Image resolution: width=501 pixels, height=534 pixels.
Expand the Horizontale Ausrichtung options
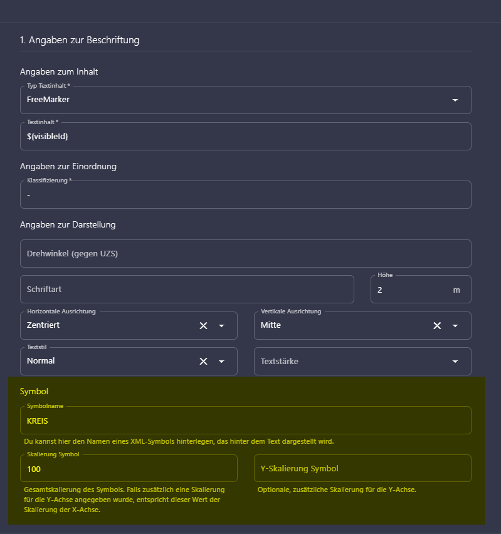point(221,325)
